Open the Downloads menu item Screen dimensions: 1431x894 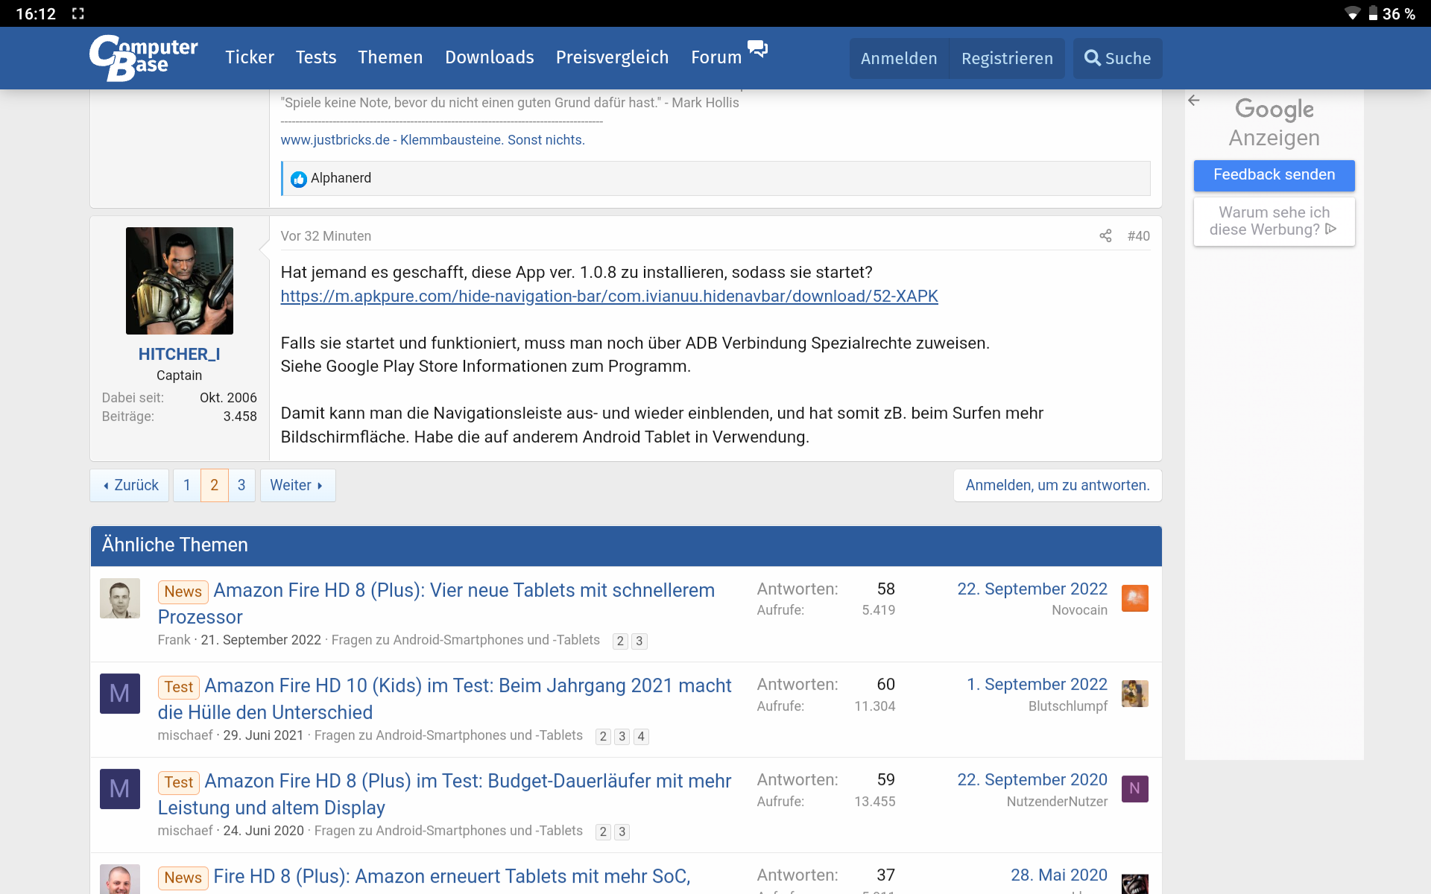(489, 57)
